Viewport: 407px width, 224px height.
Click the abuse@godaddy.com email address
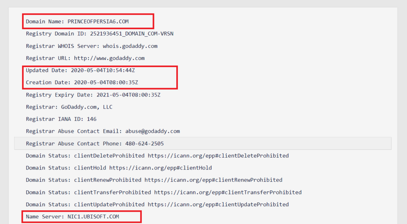(153, 131)
